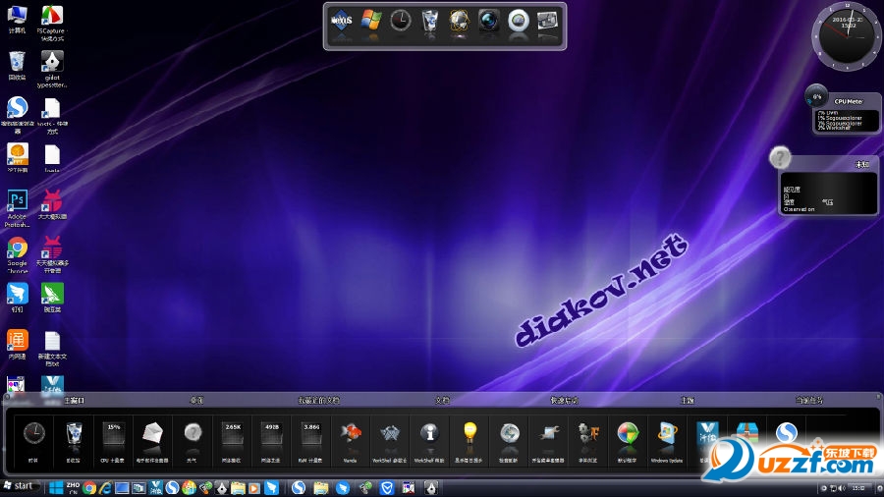Image resolution: width=884 pixels, height=497 pixels.
Task: Open Internet Explorer from the taskbar
Action: (105, 488)
